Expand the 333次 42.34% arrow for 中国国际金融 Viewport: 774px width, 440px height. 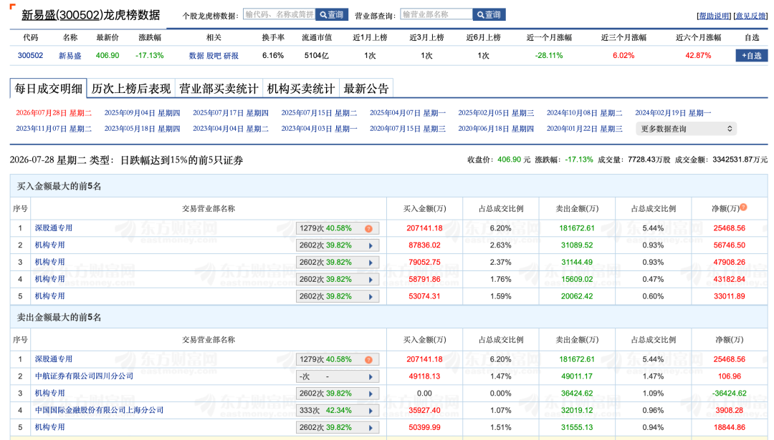tap(371, 411)
